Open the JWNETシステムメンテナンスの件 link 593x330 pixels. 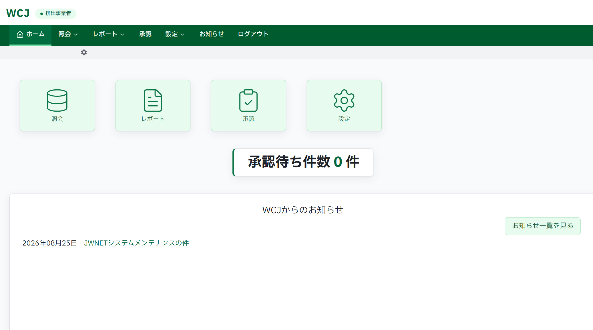[x=136, y=243]
